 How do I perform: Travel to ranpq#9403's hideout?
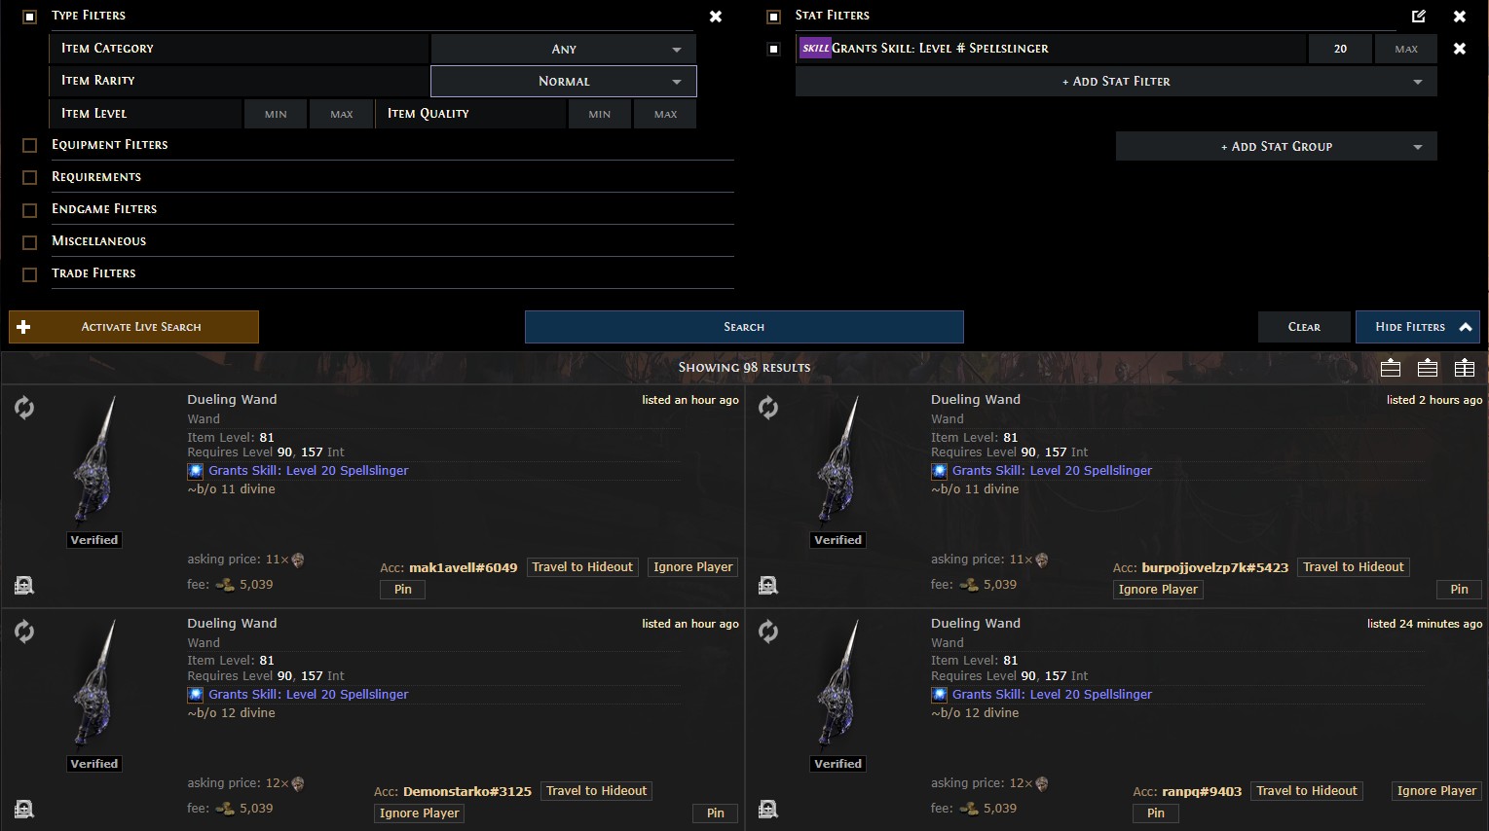1307,791
